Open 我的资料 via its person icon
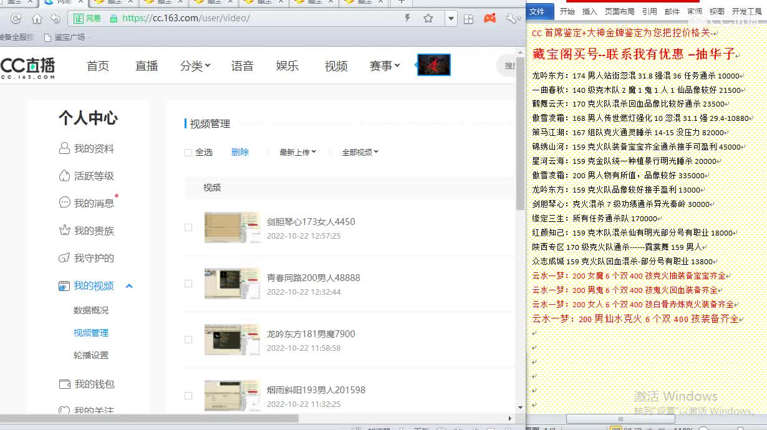The width and height of the screenshot is (767, 430). [x=64, y=148]
